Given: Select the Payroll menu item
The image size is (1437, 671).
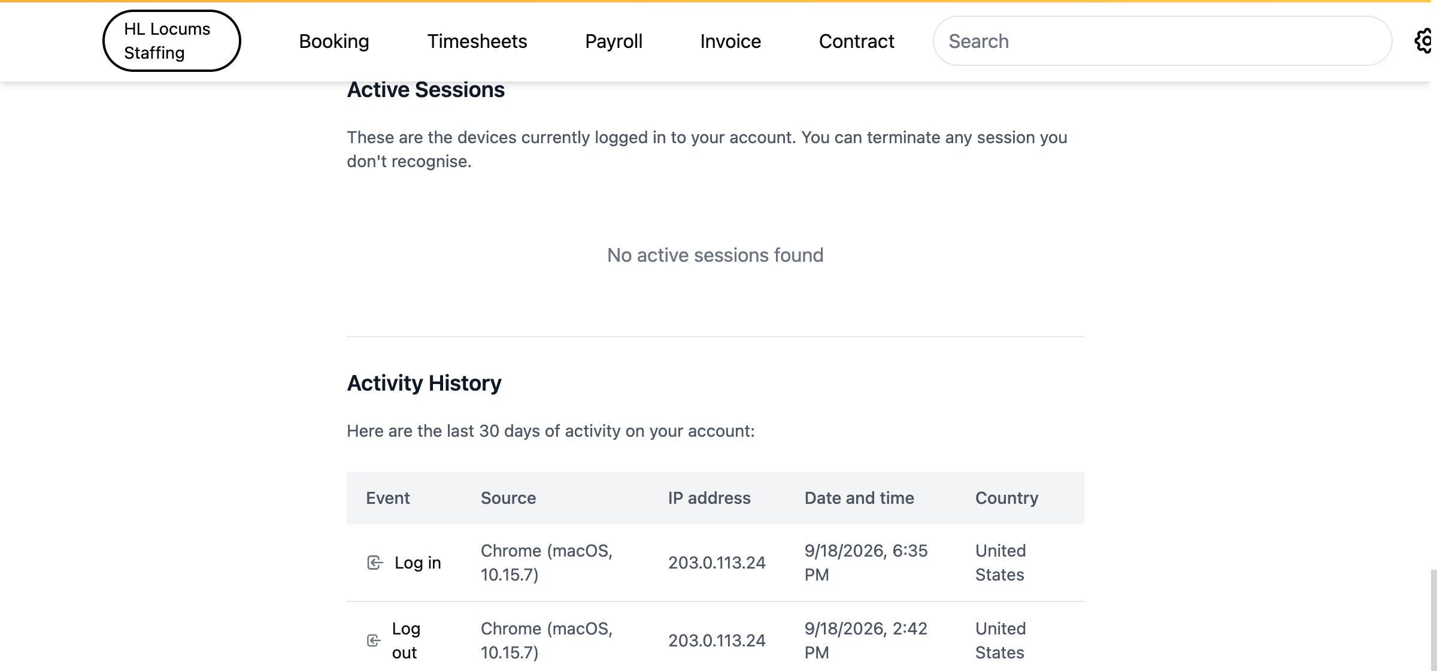Looking at the screenshot, I should [614, 41].
